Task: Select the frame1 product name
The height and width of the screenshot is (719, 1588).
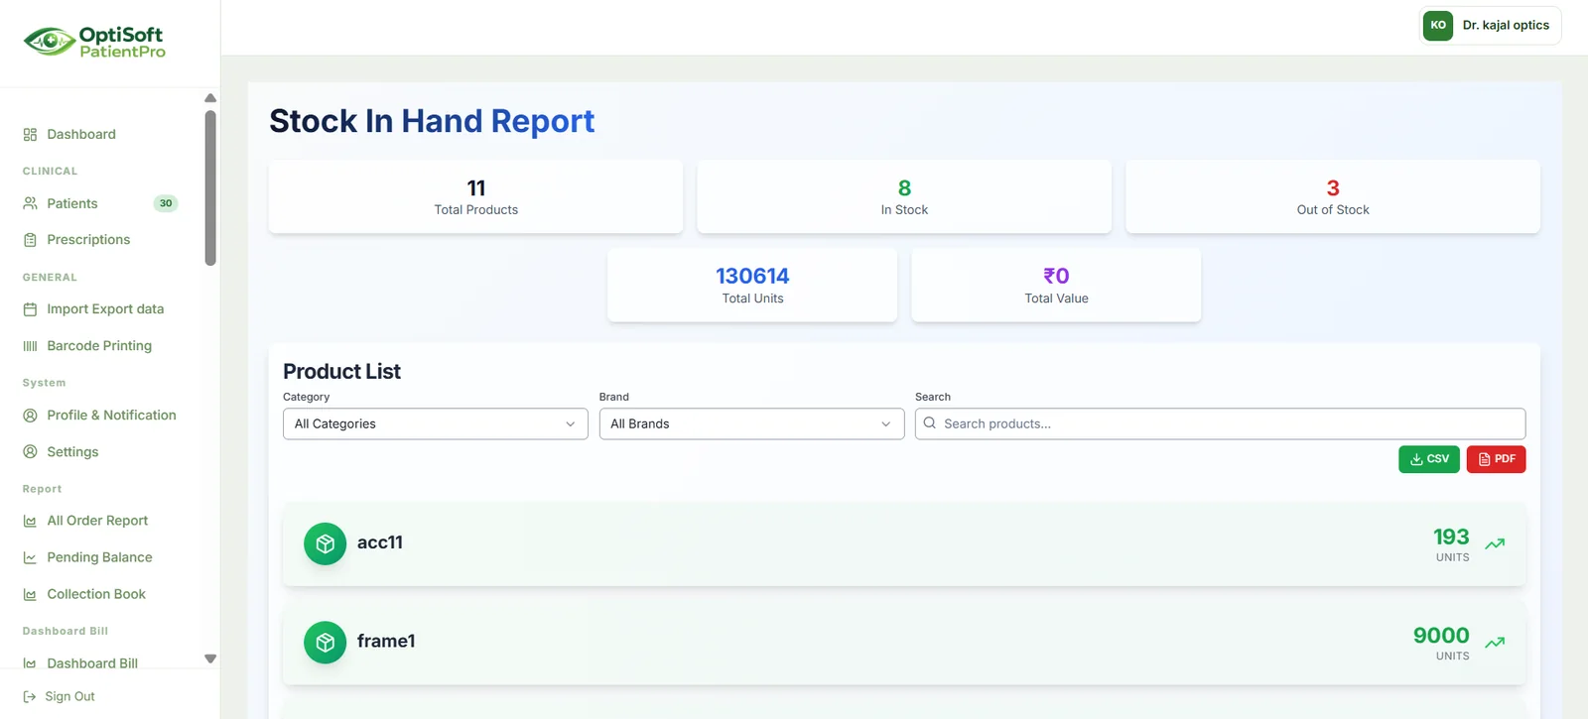Action: click(386, 642)
